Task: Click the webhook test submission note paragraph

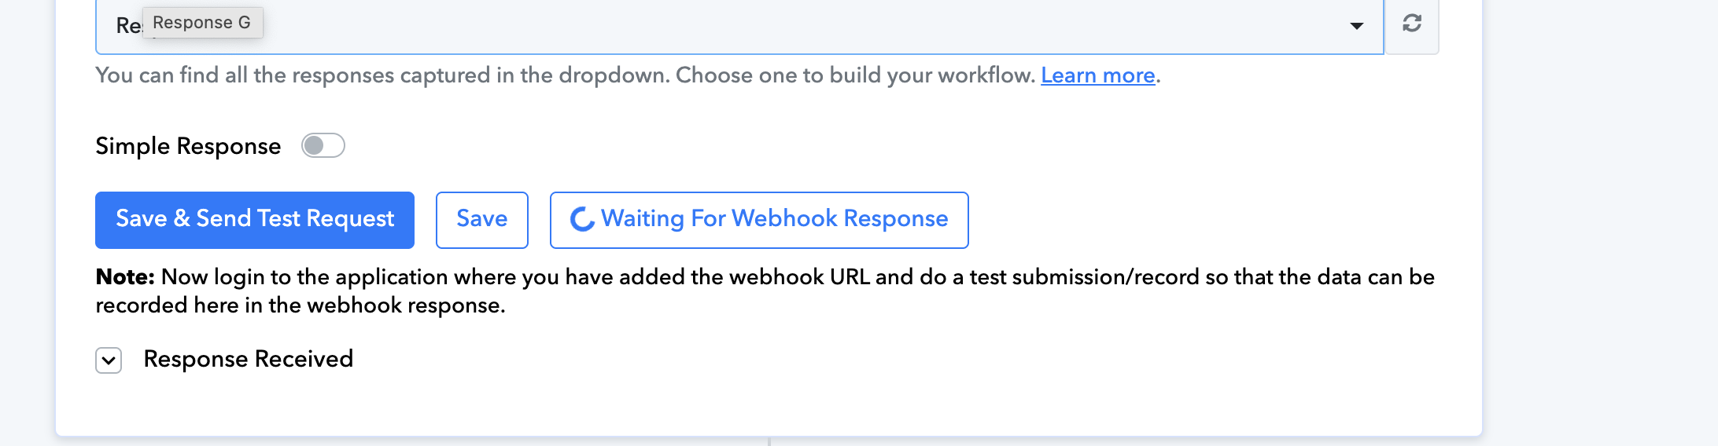Action: tap(765, 291)
